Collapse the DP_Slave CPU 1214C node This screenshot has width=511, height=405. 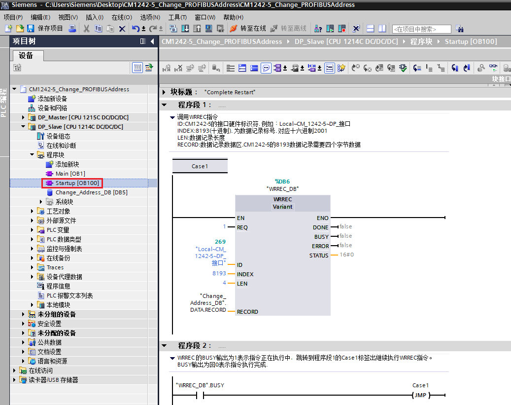coord(23,126)
